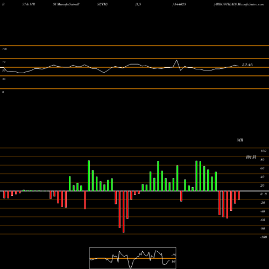
Task: Click the -18 value in mini chart
Action: (173, 255)
